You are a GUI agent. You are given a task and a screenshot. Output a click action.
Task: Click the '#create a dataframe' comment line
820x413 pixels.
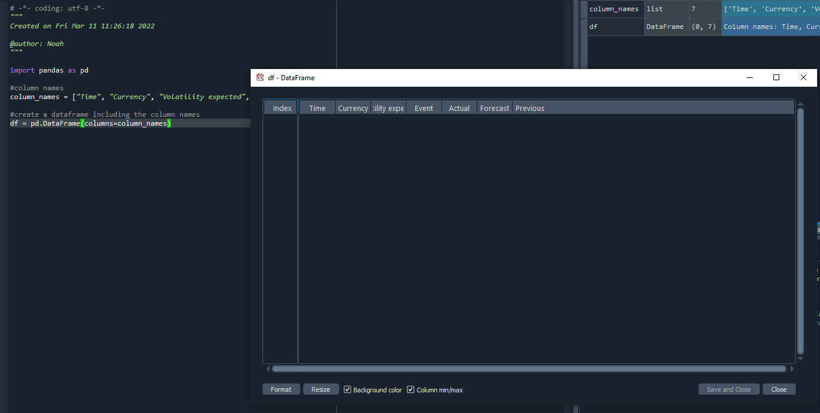pyautogui.click(x=105, y=114)
